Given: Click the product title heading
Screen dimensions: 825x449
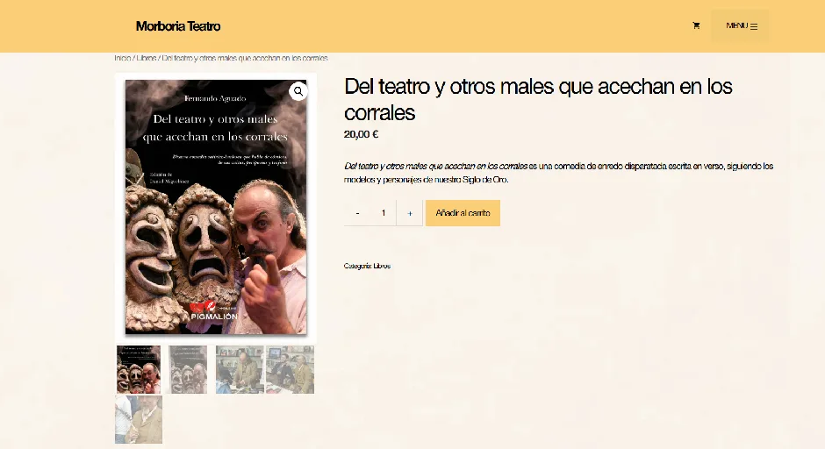Looking at the screenshot, I should (538, 99).
